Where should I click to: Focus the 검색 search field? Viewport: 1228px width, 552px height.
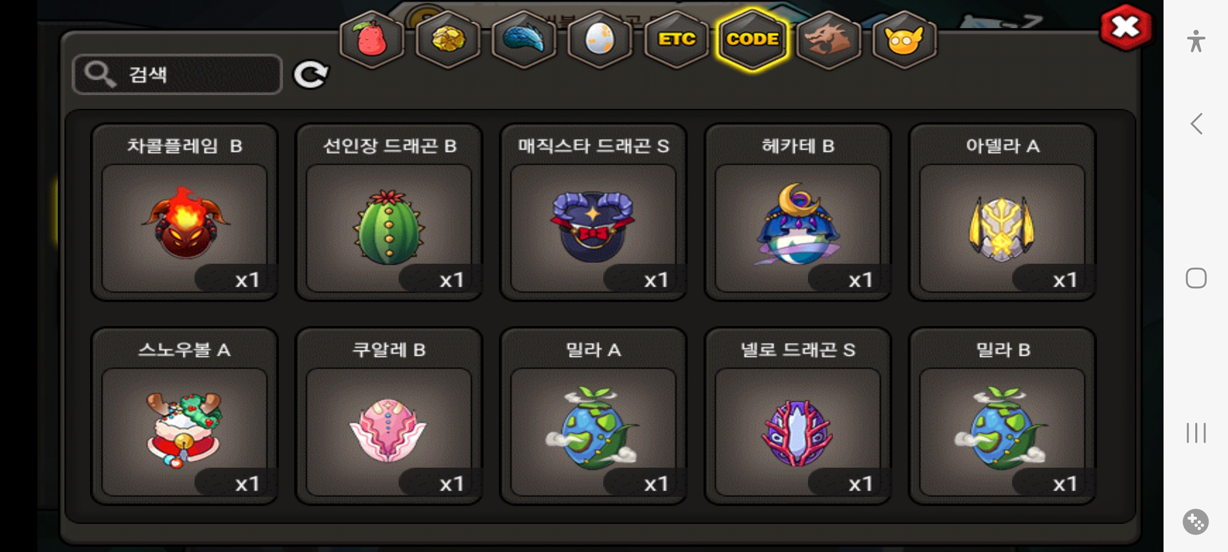178,75
